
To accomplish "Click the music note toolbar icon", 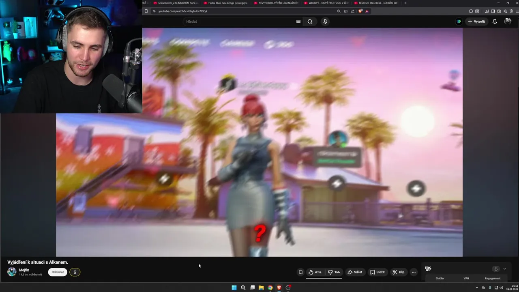I will (487, 11).
